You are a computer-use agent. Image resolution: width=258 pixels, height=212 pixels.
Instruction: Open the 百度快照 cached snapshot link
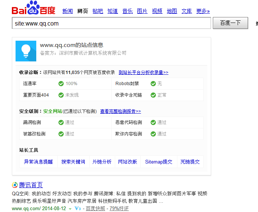pos(95,209)
